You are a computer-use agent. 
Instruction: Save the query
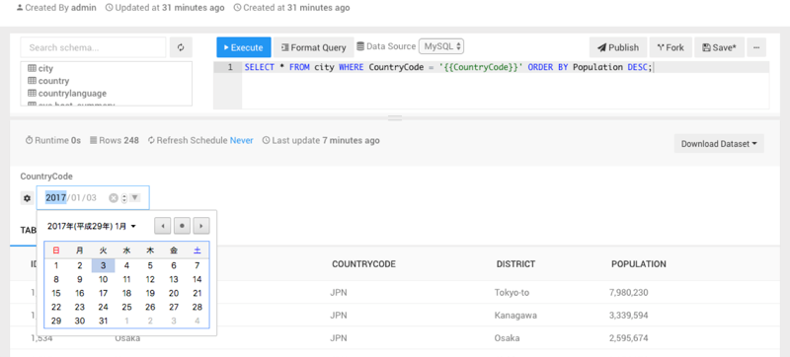[719, 47]
